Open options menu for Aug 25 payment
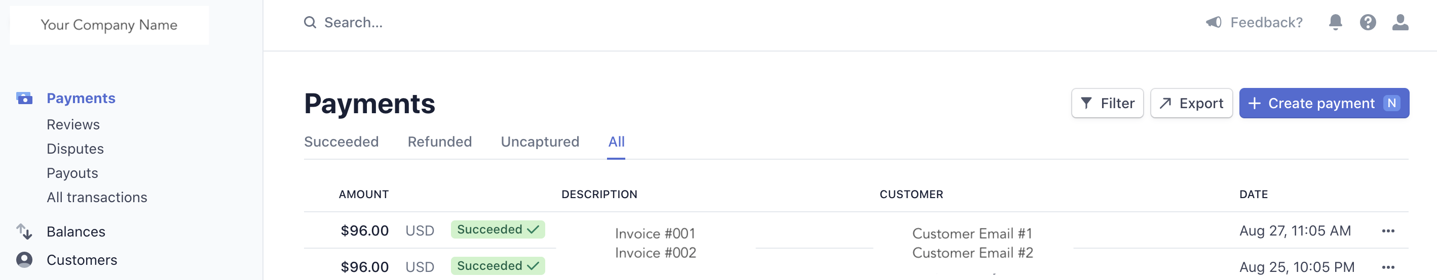The height and width of the screenshot is (280, 1437). (x=1388, y=267)
